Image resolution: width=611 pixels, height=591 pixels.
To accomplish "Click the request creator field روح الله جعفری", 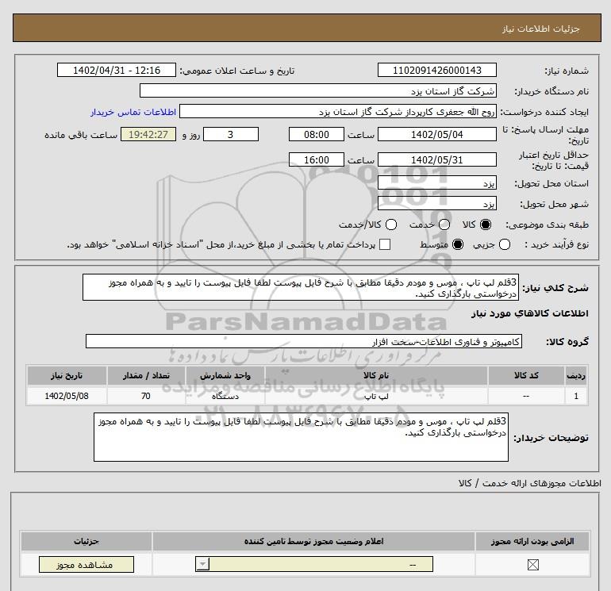I will click(x=338, y=112).
